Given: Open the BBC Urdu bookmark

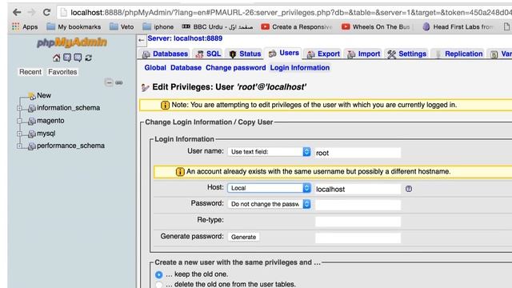Looking at the screenshot, I should (217, 26).
